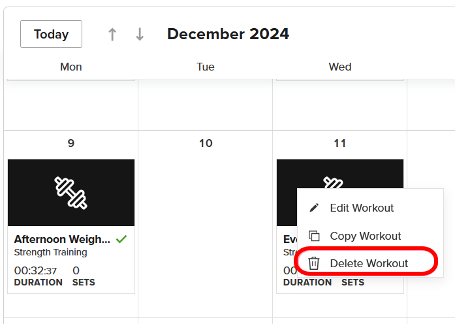Click the Tue column header
Screen dimensions: 455x324
(206, 67)
